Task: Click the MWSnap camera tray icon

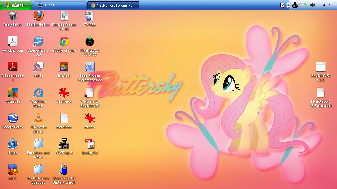Action: 295,5
